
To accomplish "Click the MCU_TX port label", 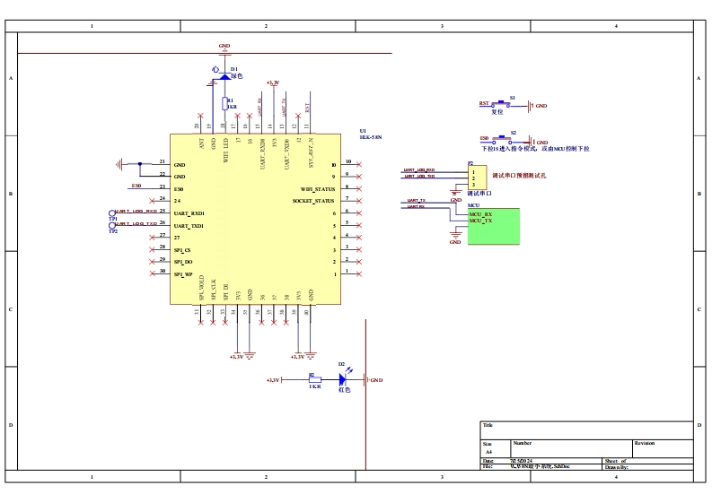I will pyautogui.click(x=480, y=221).
